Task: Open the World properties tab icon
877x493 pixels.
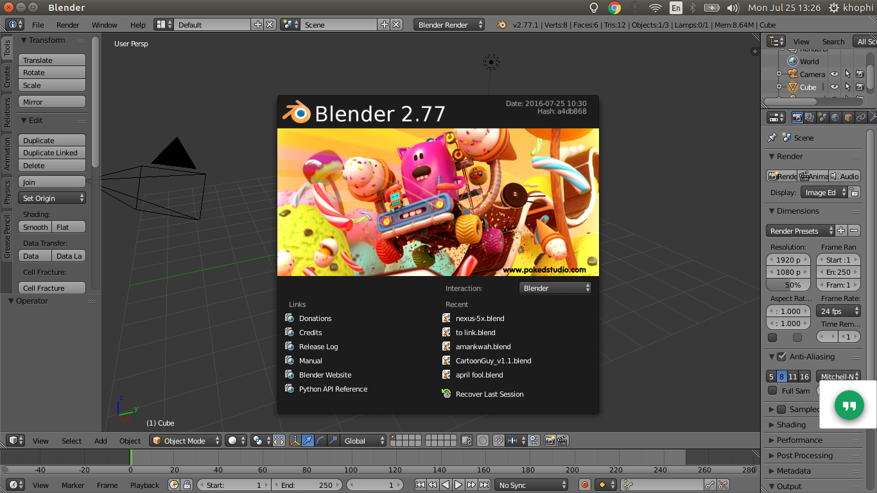Action: point(835,117)
